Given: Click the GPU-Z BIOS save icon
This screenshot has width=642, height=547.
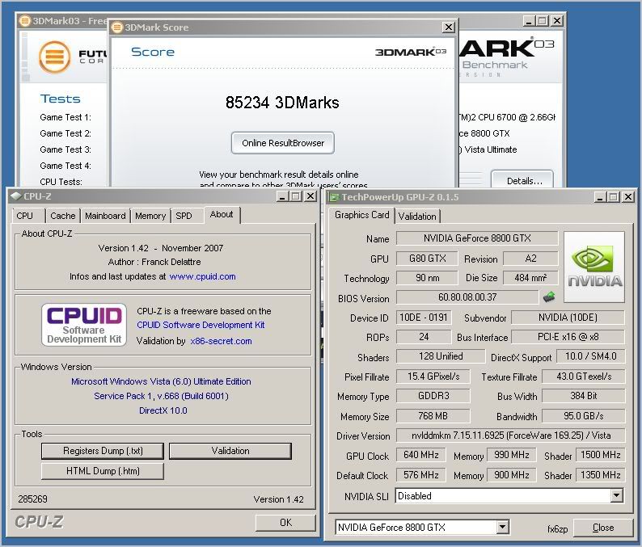Looking at the screenshot, I should point(549,297).
